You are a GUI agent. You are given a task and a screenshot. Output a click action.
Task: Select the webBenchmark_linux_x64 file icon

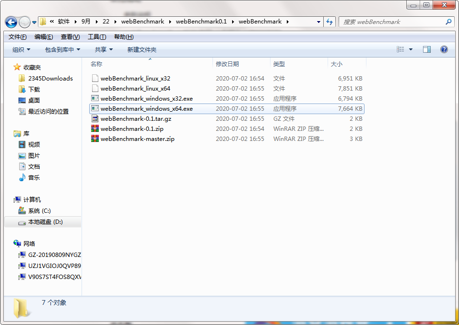click(95, 88)
